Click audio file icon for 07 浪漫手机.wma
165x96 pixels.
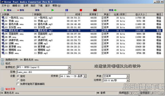coord(3,40)
